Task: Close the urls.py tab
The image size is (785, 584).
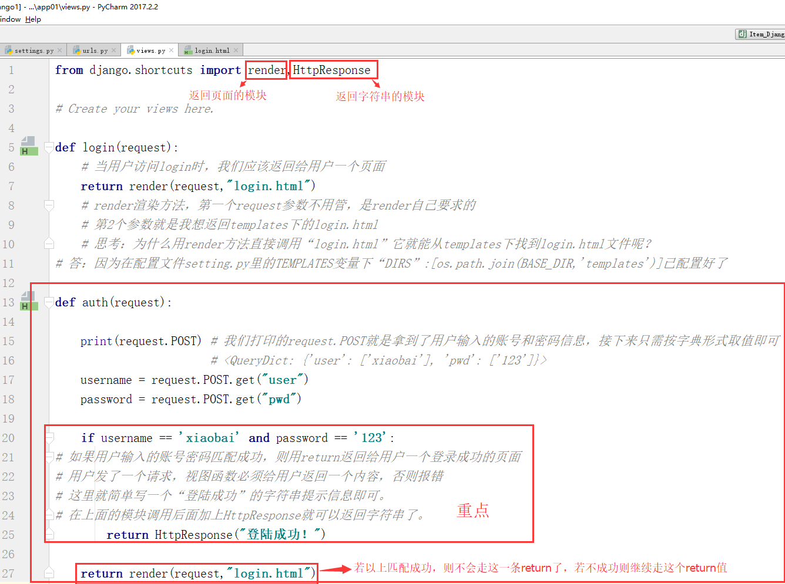Action: [114, 50]
